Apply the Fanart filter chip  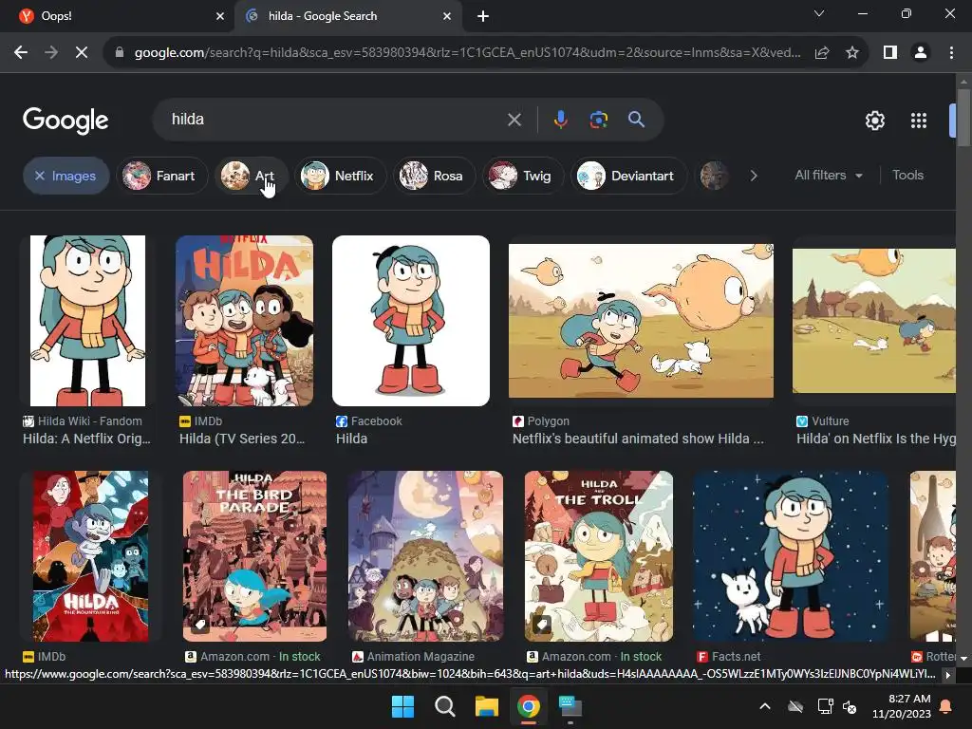click(161, 176)
